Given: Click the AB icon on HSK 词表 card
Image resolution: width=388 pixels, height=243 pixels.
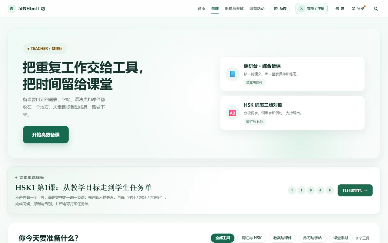Looking at the screenshot, I should [232, 113].
